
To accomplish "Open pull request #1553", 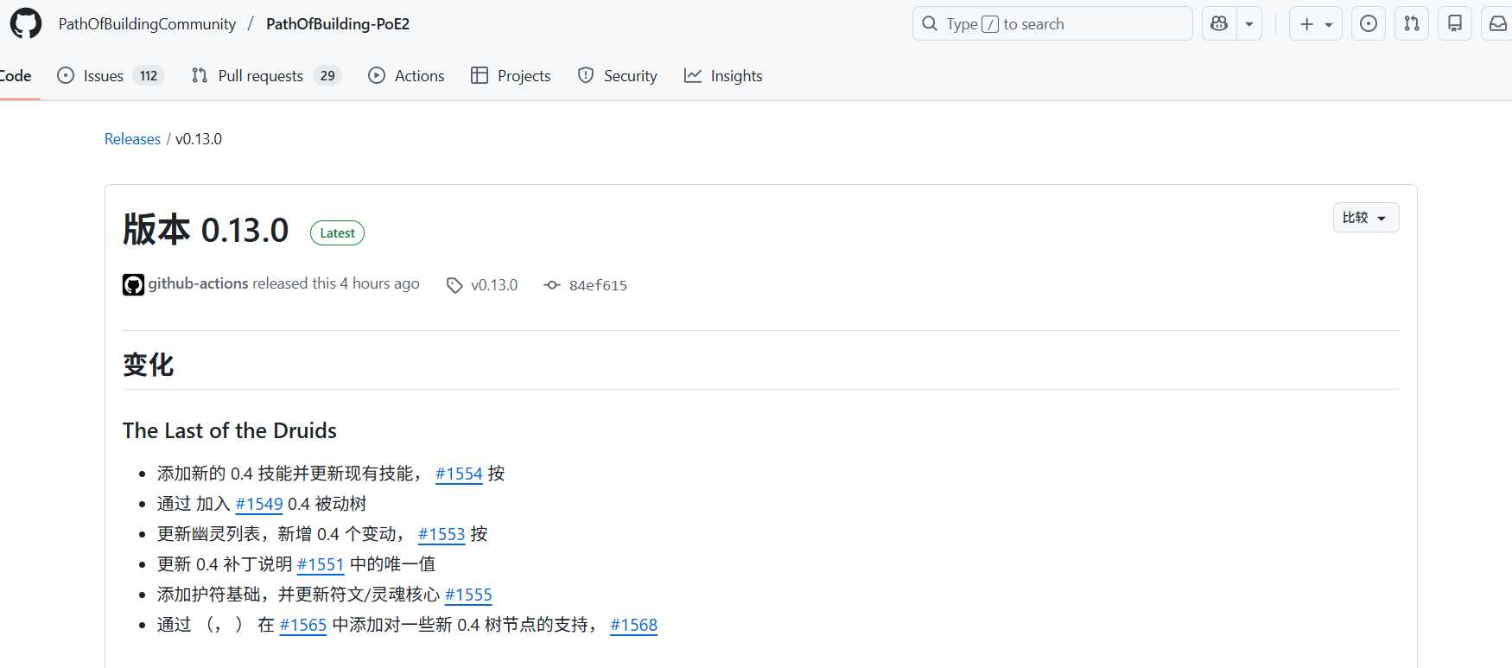I will (442, 534).
